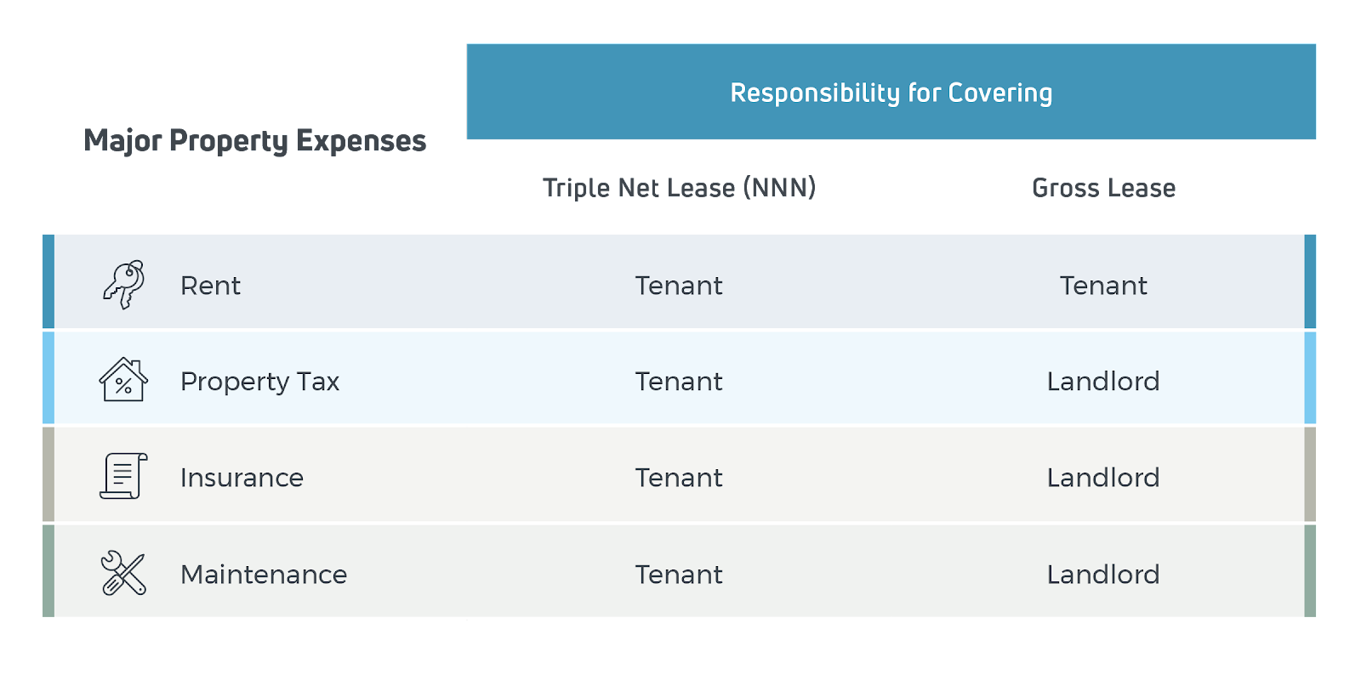Image resolution: width=1361 pixels, height=680 pixels.
Task: Click the Insurance row label
Action: click(242, 478)
